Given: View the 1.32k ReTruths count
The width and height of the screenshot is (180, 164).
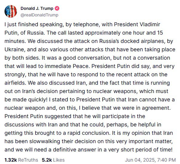Looking at the screenshot, I should pos(11,160).
